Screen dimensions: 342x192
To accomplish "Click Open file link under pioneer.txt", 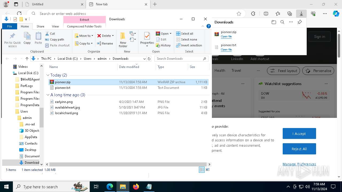I will click(x=226, y=50).
